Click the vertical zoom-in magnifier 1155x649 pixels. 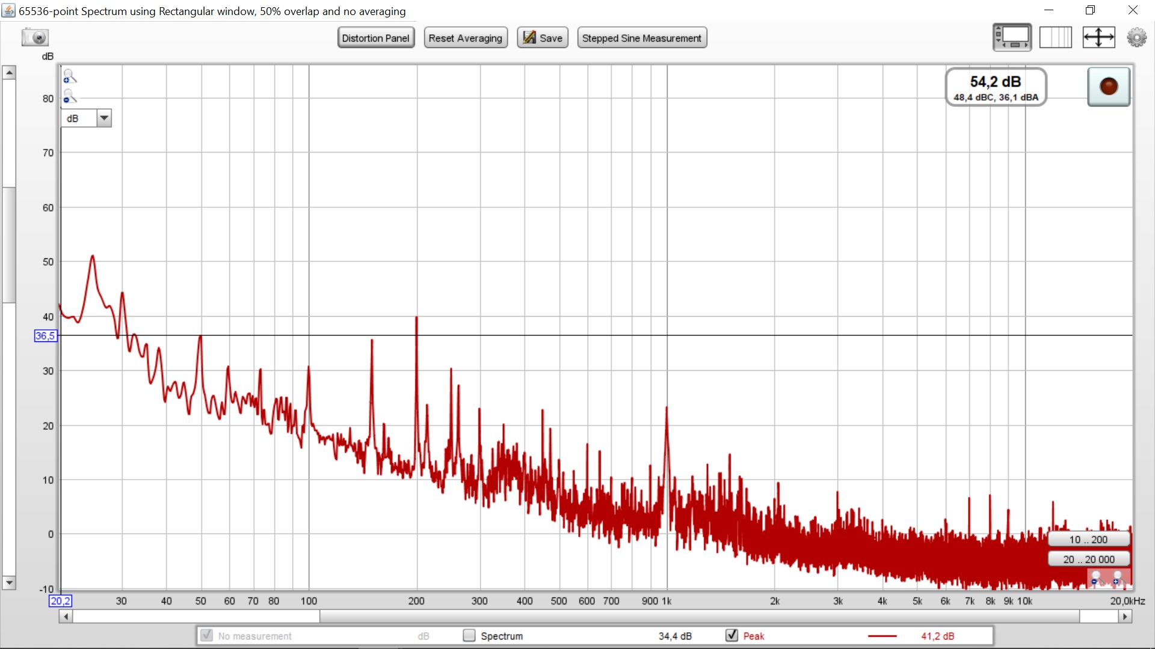pyautogui.click(x=70, y=76)
